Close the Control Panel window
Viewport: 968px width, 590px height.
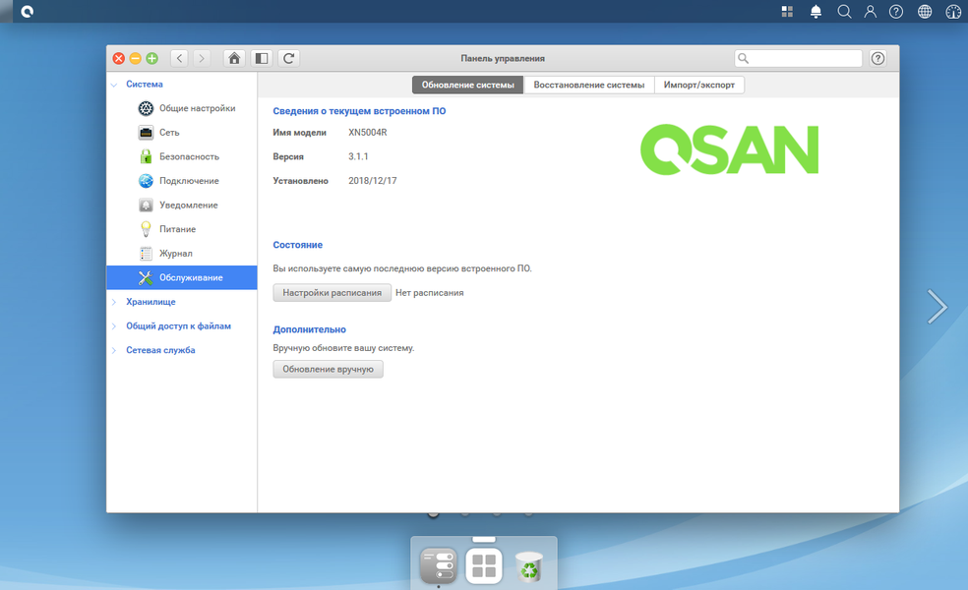(118, 58)
